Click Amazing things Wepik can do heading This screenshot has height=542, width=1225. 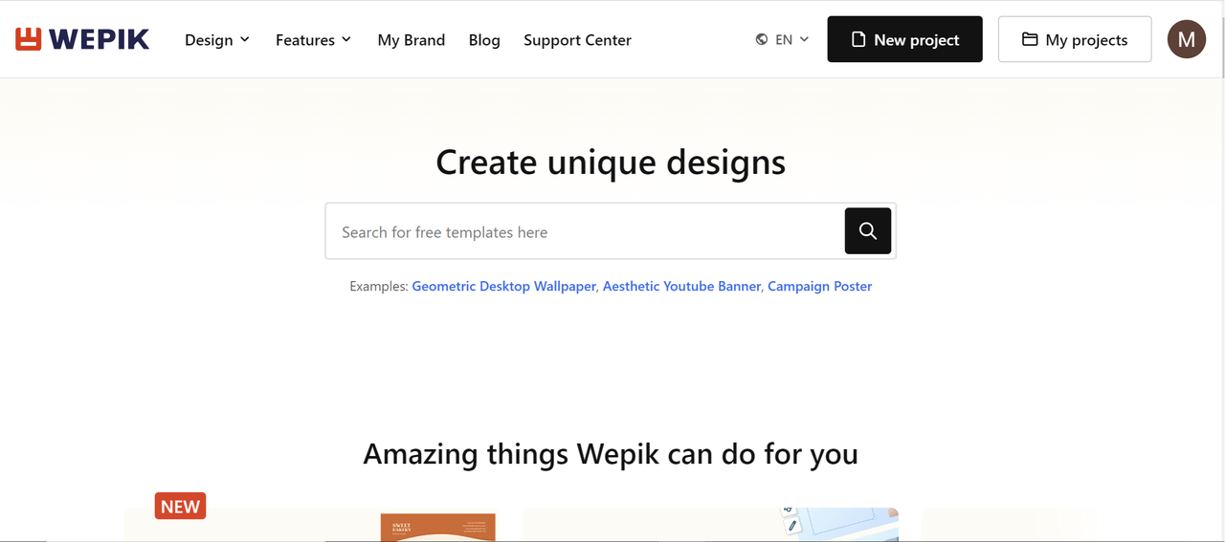[611, 453]
